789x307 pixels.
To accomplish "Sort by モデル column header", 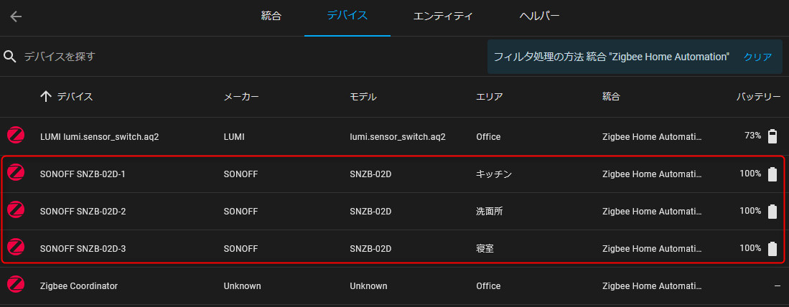I will pos(363,97).
